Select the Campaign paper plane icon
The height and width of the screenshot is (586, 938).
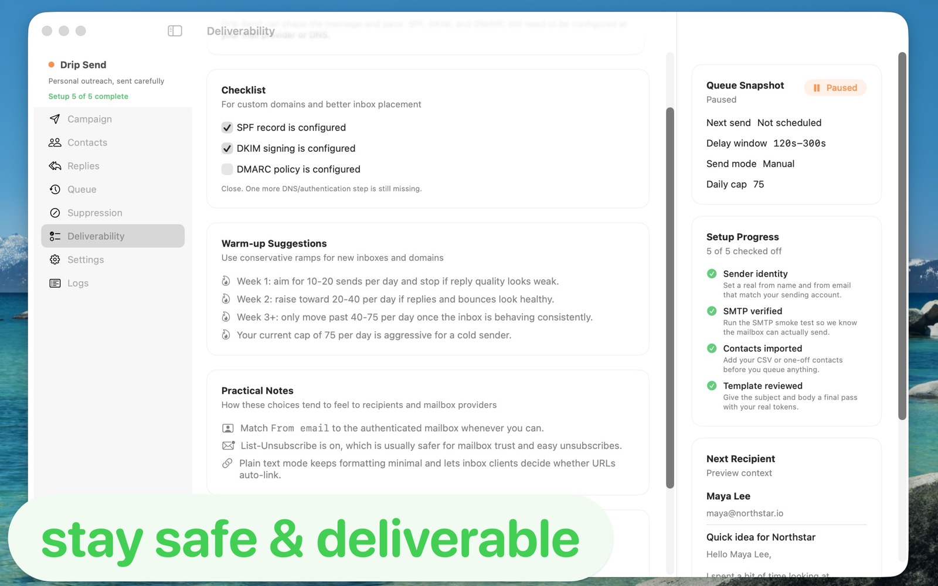pyautogui.click(x=55, y=119)
